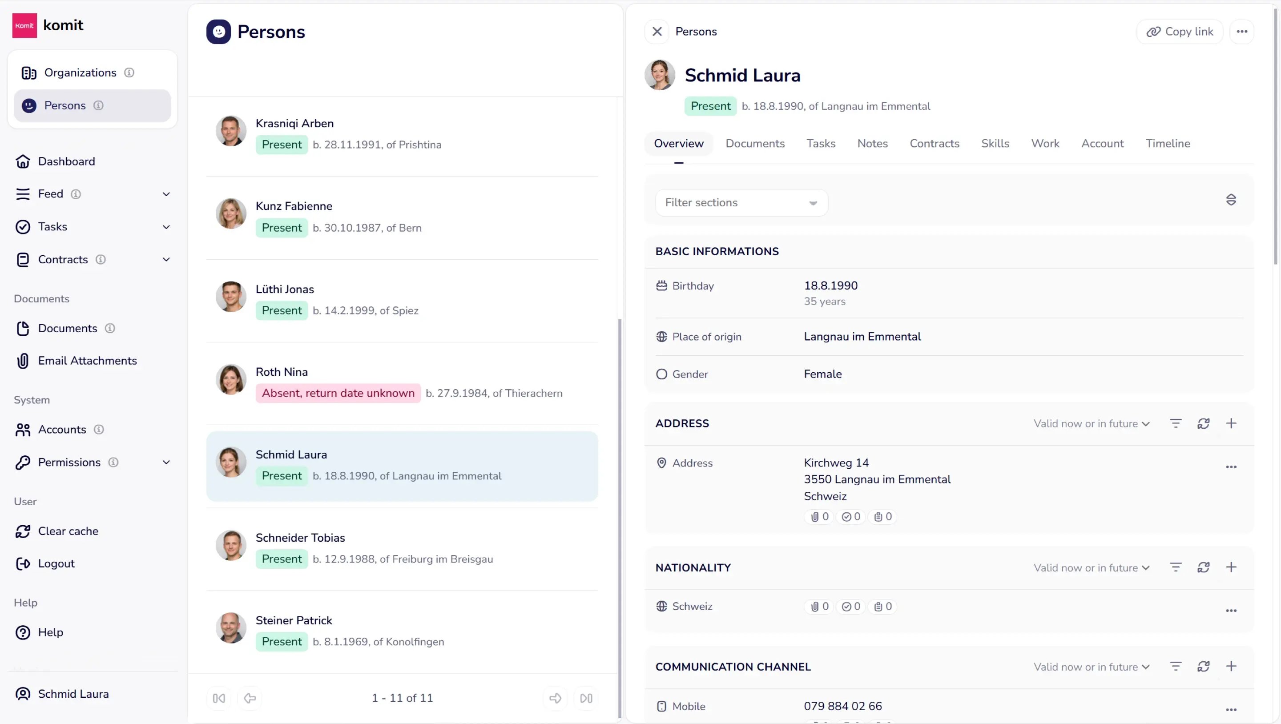The height and width of the screenshot is (724, 1281).
Task: Click the add address plus icon
Action: [1231, 423]
